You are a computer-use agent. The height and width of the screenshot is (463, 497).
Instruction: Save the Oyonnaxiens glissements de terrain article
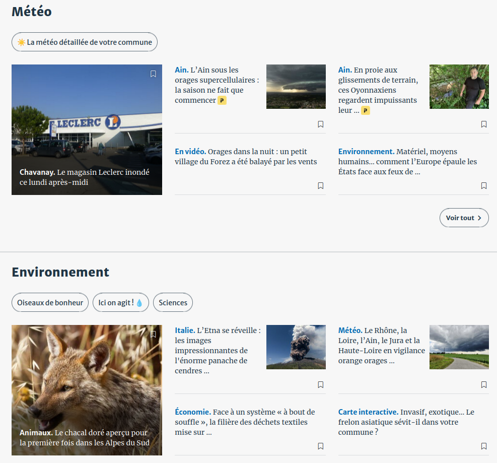tap(483, 124)
